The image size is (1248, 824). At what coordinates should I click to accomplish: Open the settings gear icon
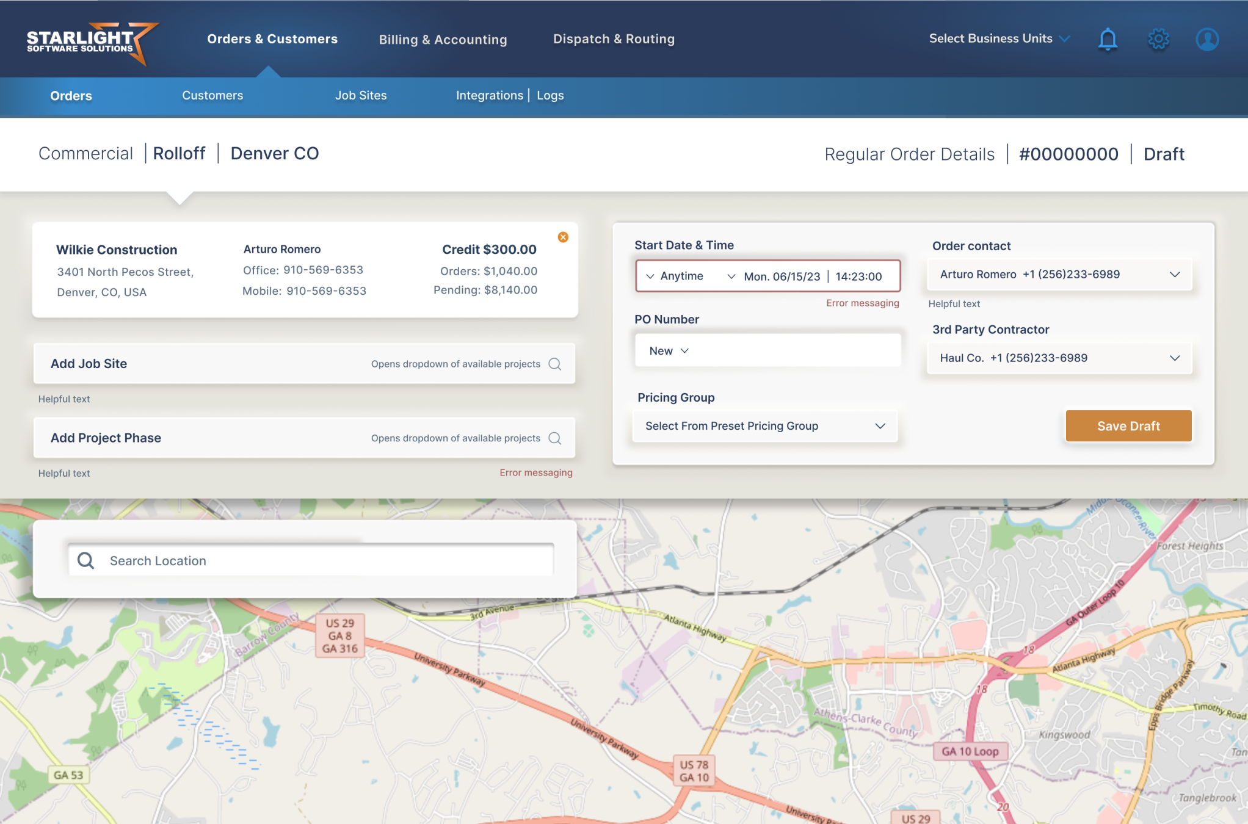click(x=1158, y=40)
